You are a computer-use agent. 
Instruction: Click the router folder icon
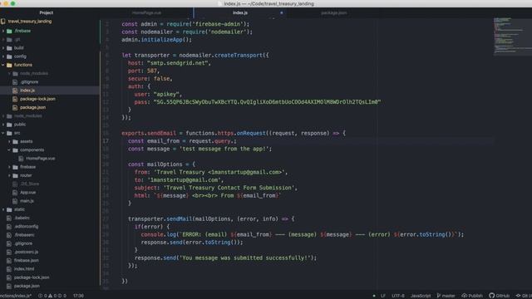pos(15,175)
